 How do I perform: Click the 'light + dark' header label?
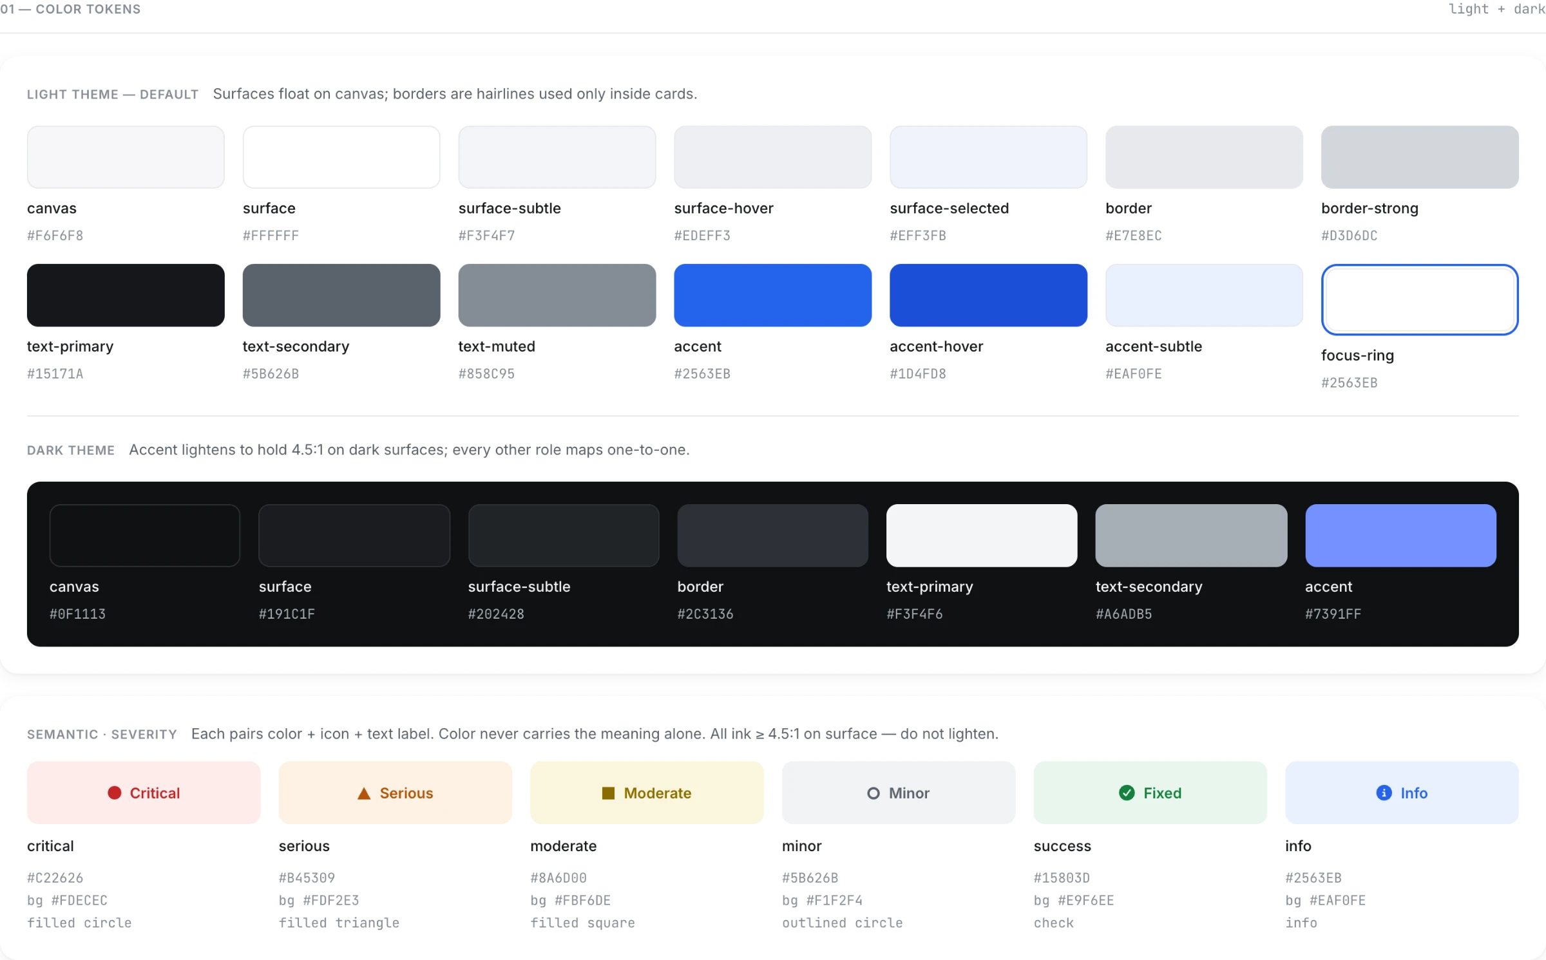(1497, 9)
